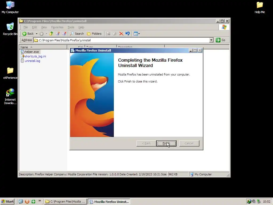Open the View menu
This screenshot has width=273, height=205.
point(44,27)
